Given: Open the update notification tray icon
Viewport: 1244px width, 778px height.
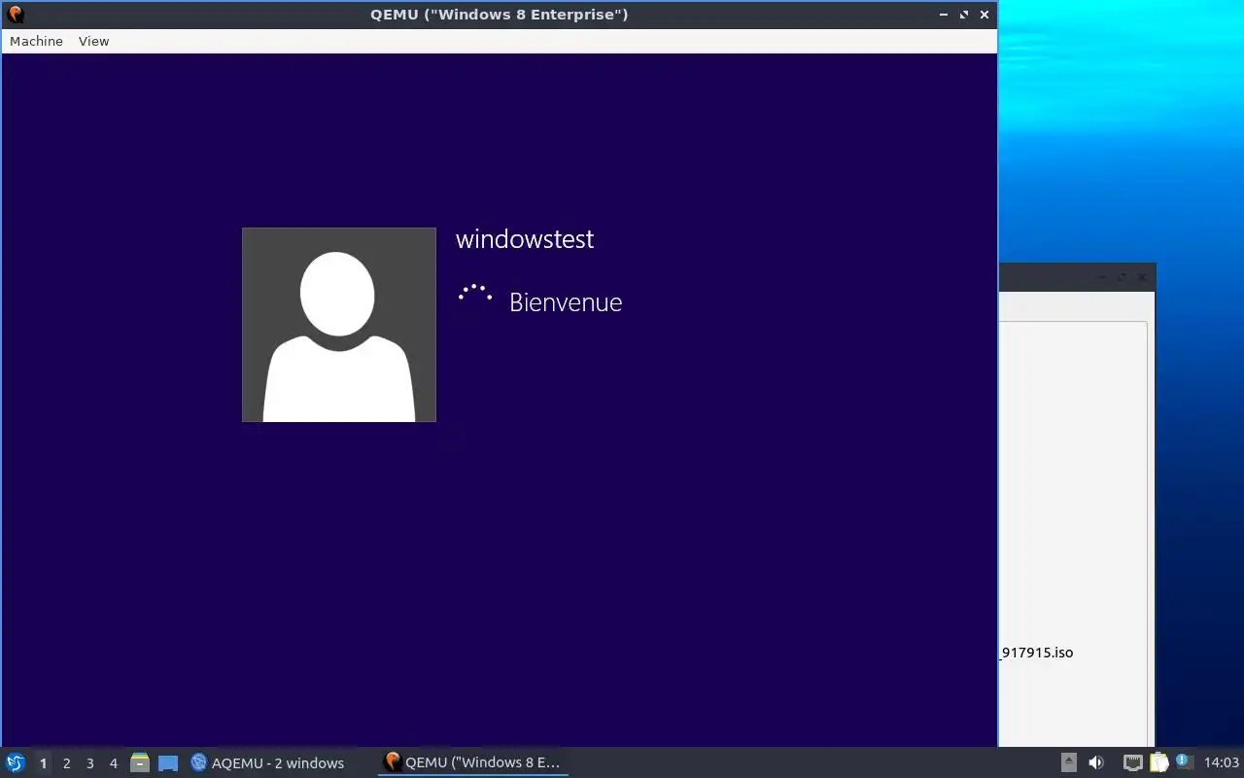Looking at the screenshot, I should point(1184,761).
